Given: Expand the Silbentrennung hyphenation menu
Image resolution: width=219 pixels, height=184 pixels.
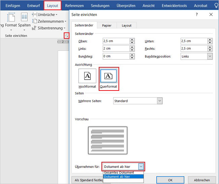Looking at the screenshot, I should pyautogui.click(x=50, y=28).
